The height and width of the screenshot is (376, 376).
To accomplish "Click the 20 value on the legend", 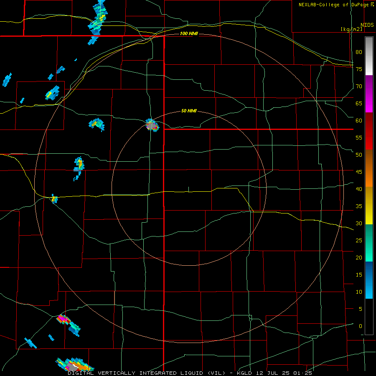I will click(359, 258).
